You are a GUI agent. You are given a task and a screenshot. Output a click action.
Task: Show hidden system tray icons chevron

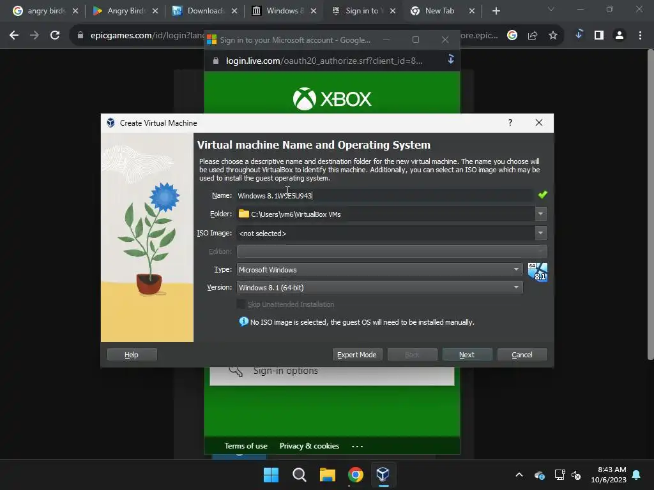click(519, 475)
